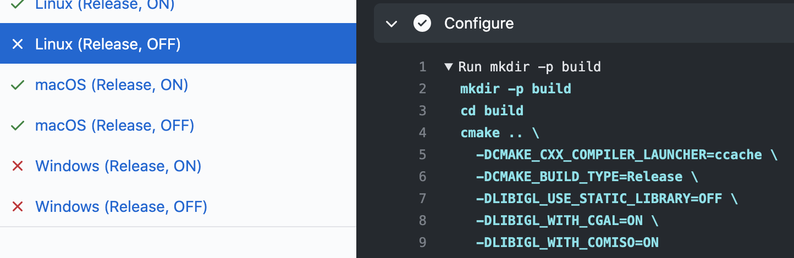Click line number 7 in the log
The image size is (794, 258).
[422, 199]
